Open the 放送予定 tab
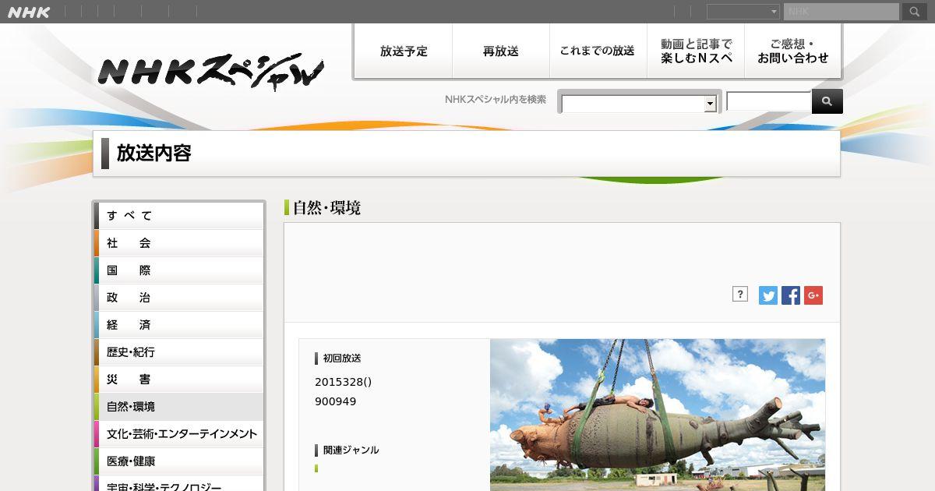 (x=404, y=51)
